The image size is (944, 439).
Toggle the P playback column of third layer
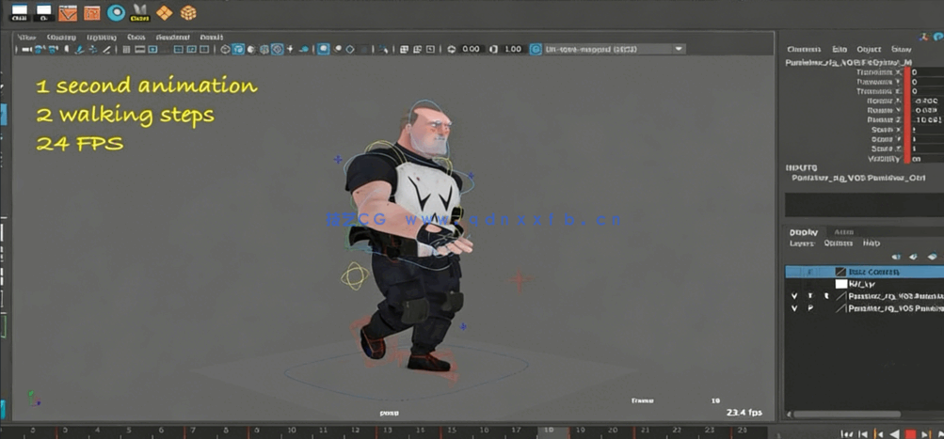point(810,296)
